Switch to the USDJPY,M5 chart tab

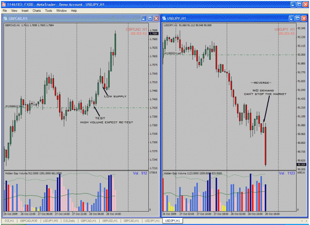click(51, 221)
